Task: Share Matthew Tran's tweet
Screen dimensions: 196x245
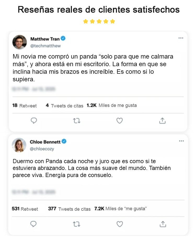Action: pyautogui.click(x=162, y=121)
